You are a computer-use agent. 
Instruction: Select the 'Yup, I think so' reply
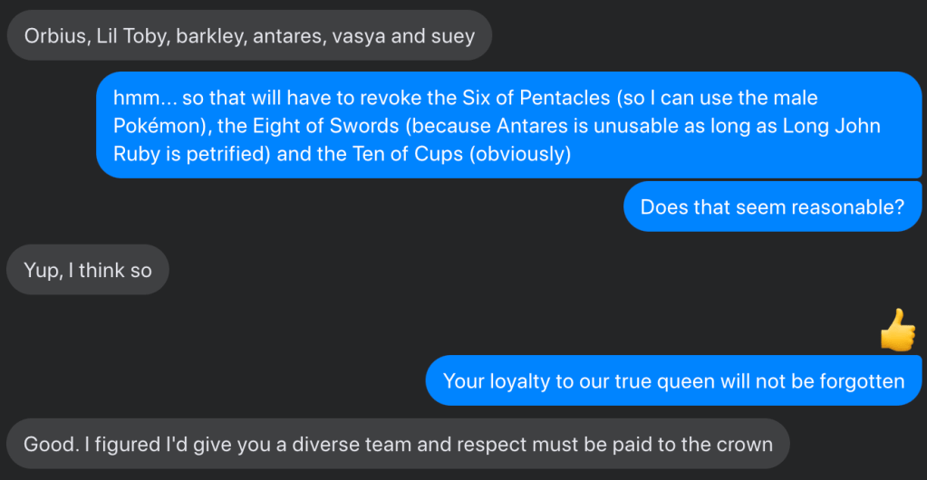[88, 270]
